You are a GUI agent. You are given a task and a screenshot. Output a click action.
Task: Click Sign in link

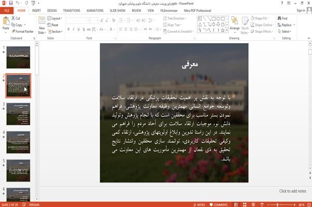301,10
